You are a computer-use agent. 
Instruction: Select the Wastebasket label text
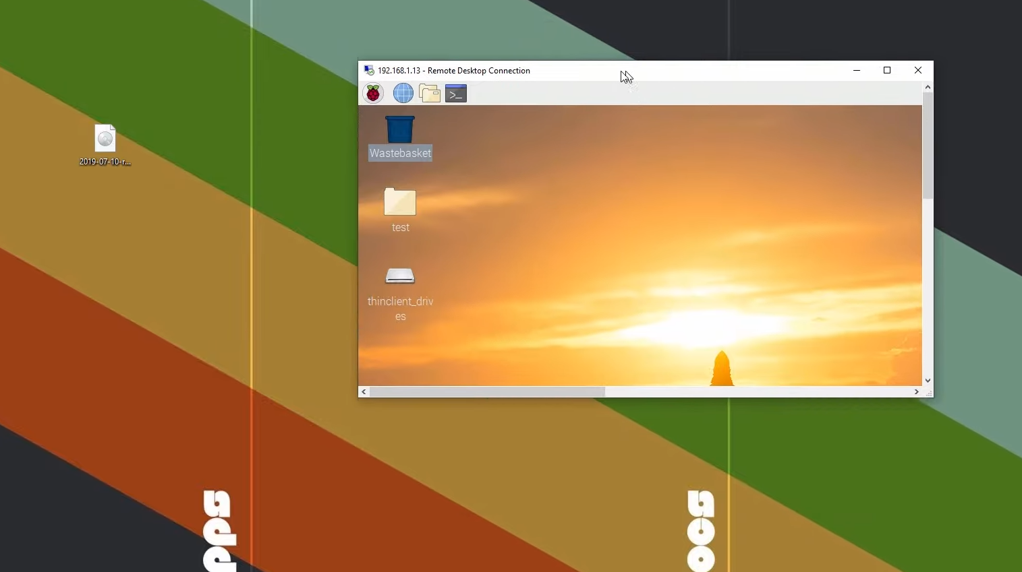coord(399,153)
